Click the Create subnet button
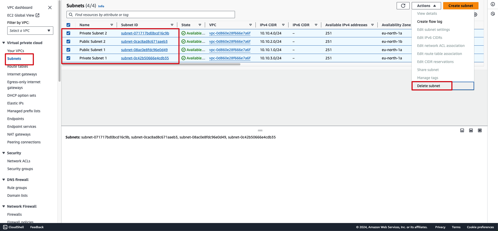Screen dimensions: 498x231 click(x=461, y=6)
